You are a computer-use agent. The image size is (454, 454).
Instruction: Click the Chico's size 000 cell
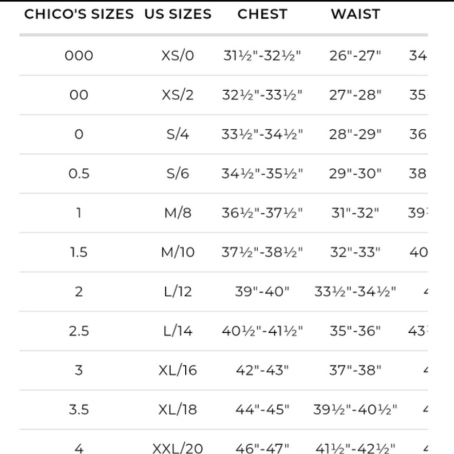(79, 55)
